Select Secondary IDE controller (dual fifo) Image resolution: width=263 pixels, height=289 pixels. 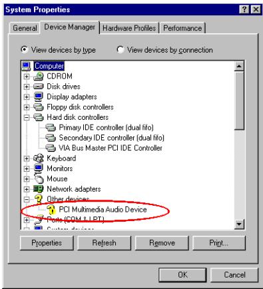pyautogui.click(x=111, y=138)
